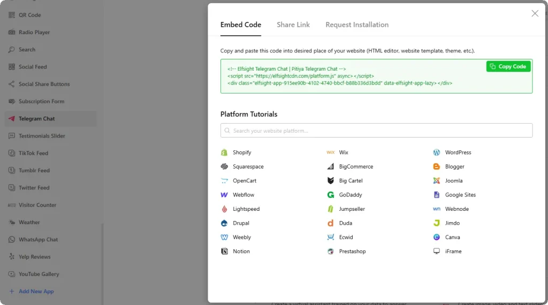Click the Webflow W icon
Screen dimensions: 548x305
pos(224,195)
